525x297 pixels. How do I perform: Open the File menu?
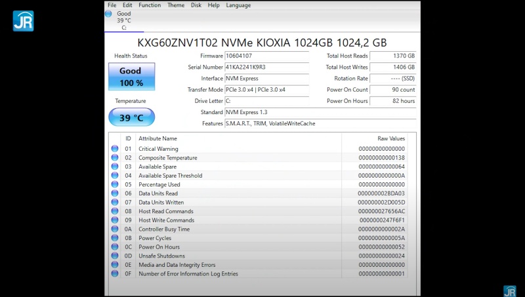click(112, 5)
